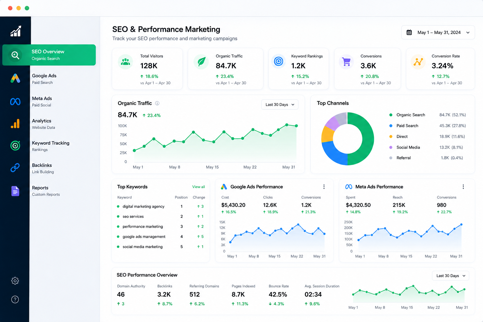Viewport: 483px width, 322px height.
Task: Open Analytics bar chart icon
Action: (15, 124)
